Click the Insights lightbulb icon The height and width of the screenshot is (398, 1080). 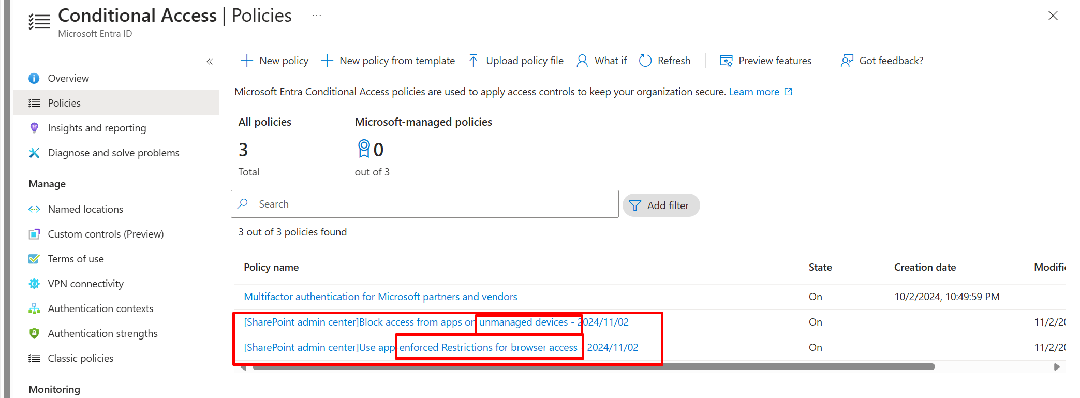click(x=34, y=128)
